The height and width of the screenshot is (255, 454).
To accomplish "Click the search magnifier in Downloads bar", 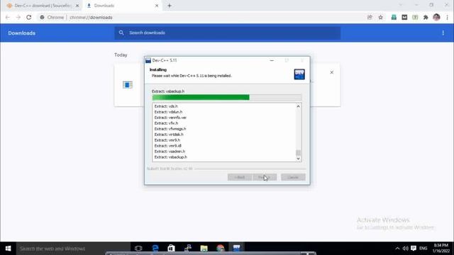I will pyautogui.click(x=121, y=33).
